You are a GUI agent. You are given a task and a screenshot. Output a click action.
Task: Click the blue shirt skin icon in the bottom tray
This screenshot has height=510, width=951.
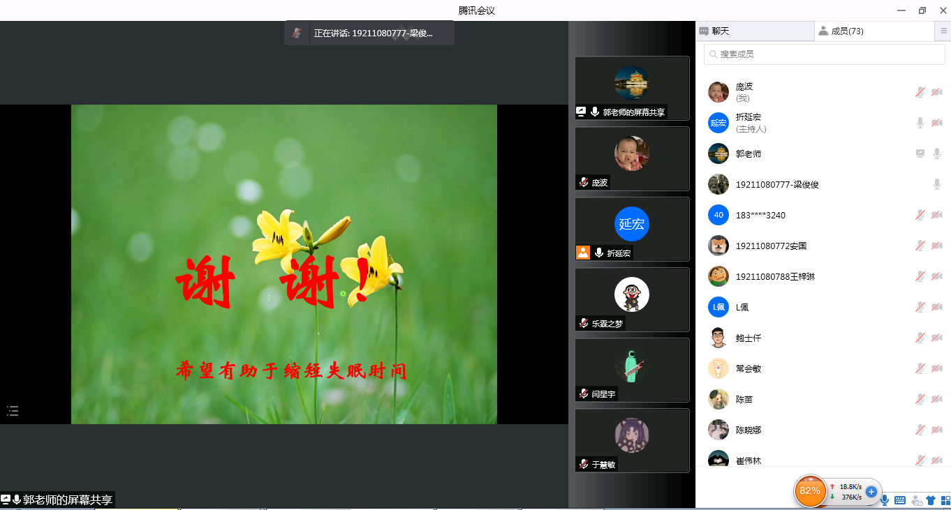tap(931, 500)
